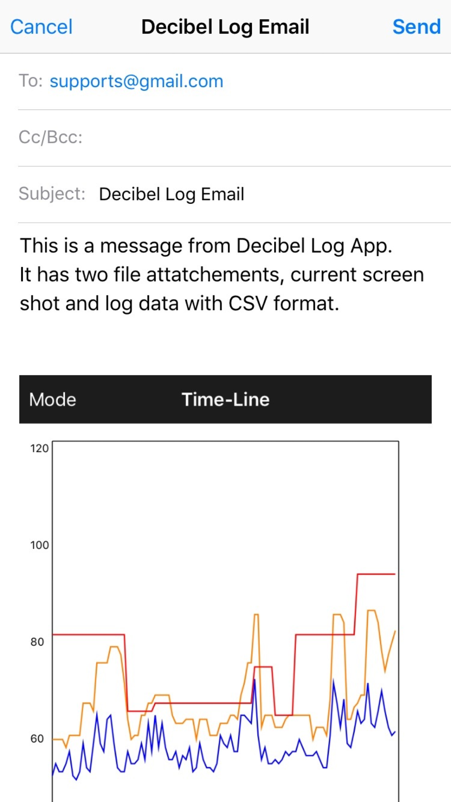Select the supports@gmail.com recipient

136,81
